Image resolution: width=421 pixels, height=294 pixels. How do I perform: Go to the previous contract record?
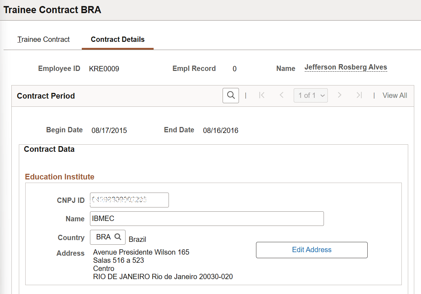pyautogui.click(x=281, y=95)
